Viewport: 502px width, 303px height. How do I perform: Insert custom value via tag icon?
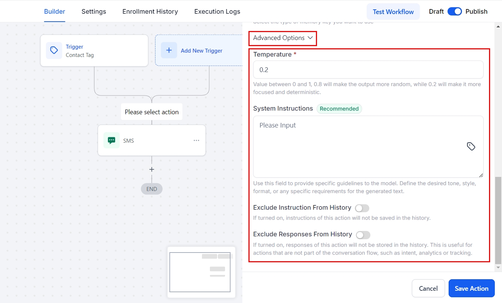point(471,146)
